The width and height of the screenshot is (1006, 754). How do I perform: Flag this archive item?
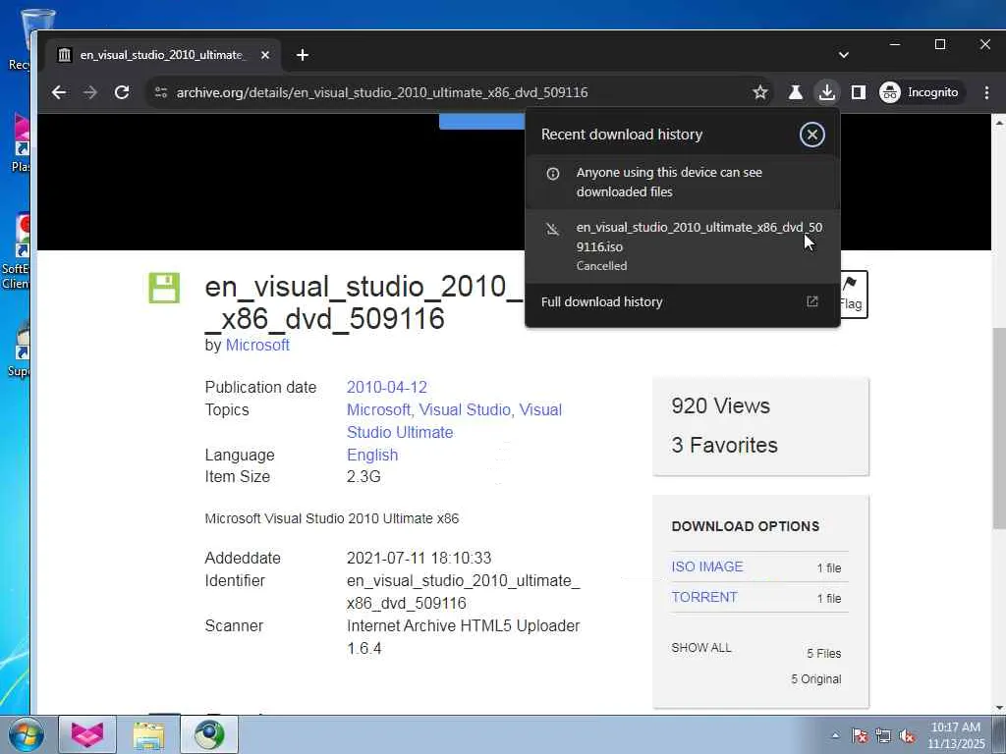[853, 295]
